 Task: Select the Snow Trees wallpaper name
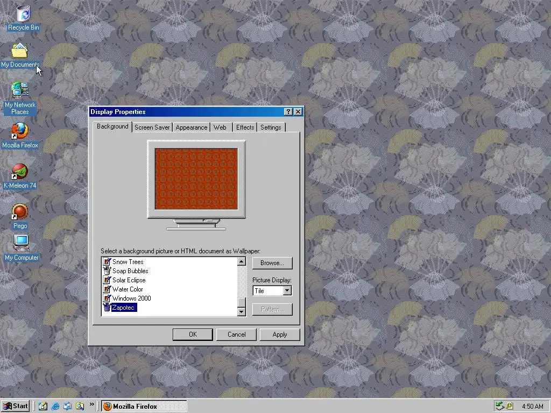128,262
